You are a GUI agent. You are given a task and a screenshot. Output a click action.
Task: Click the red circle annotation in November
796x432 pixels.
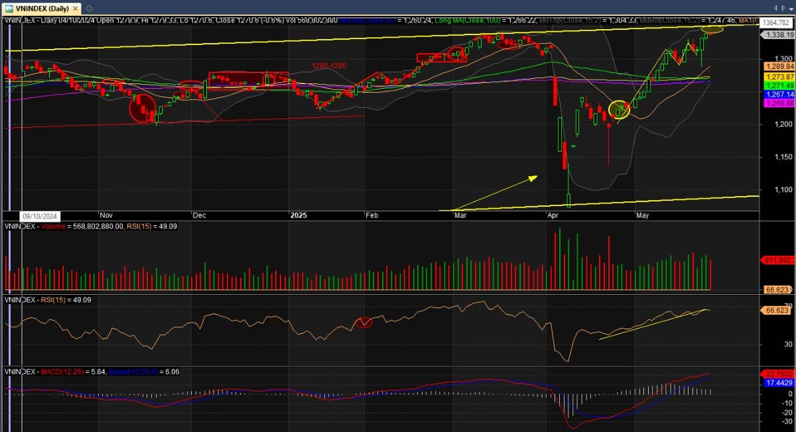coord(142,109)
